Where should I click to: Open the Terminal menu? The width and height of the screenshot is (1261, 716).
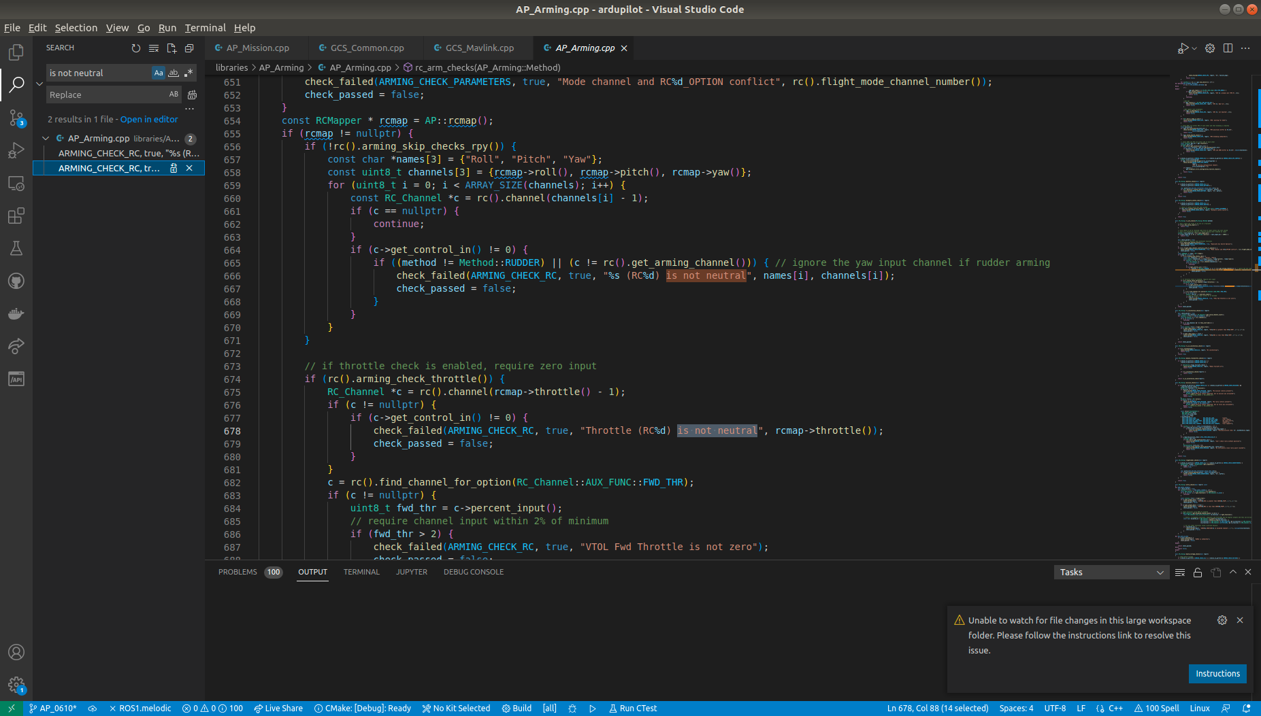[x=205, y=28]
